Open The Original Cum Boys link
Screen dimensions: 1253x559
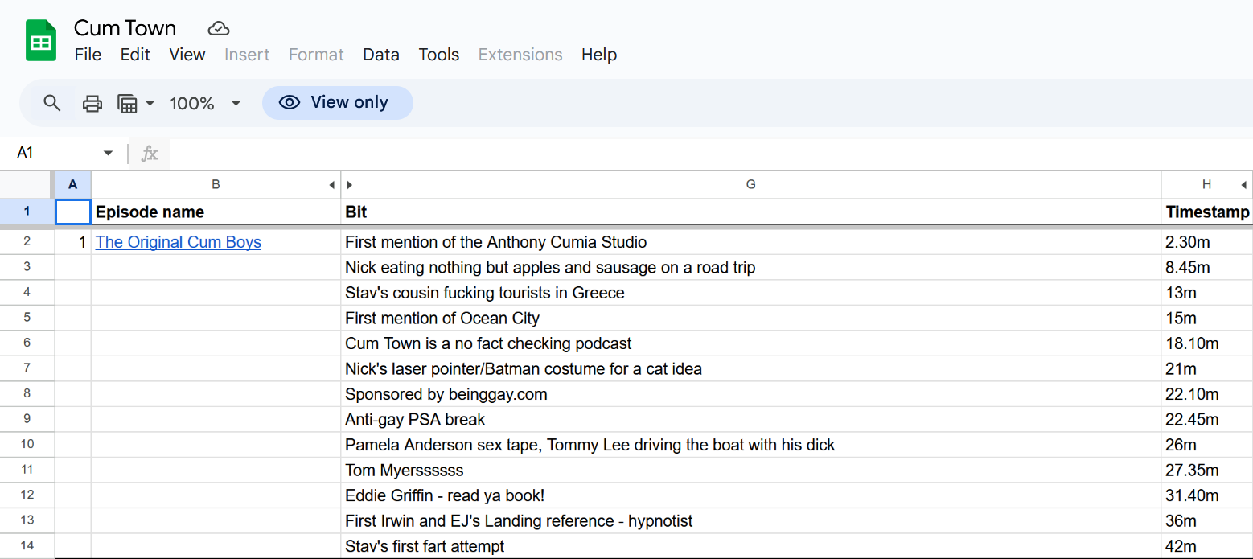click(x=179, y=242)
